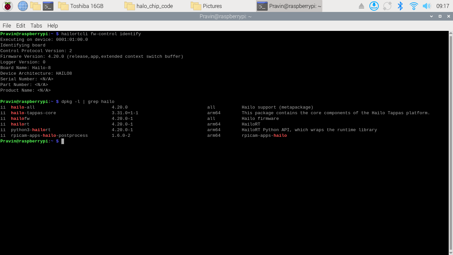This screenshot has height=255, width=453.
Task: Open the Edit menu
Action: pyautogui.click(x=21, y=26)
